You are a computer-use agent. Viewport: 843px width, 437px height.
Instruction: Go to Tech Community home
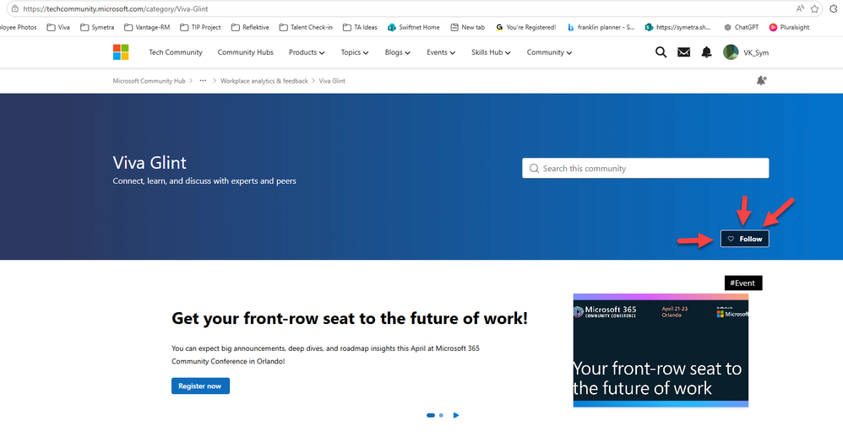(x=176, y=52)
